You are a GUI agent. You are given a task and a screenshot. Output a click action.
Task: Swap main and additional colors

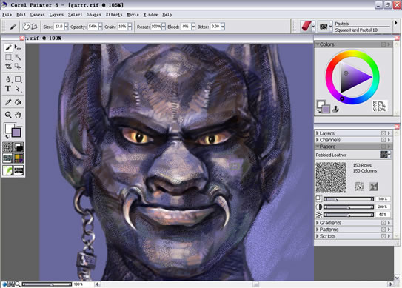[x=7, y=136]
